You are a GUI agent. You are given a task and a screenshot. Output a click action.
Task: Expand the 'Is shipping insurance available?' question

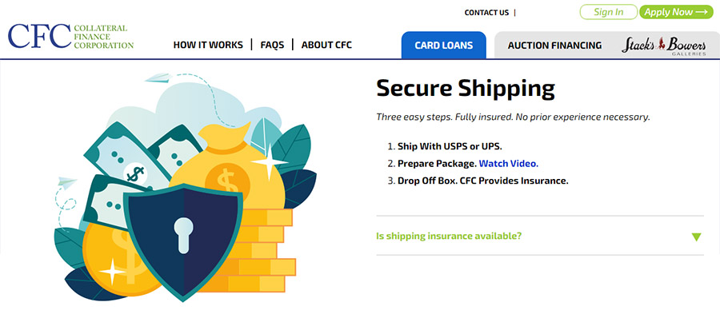tap(539, 236)
